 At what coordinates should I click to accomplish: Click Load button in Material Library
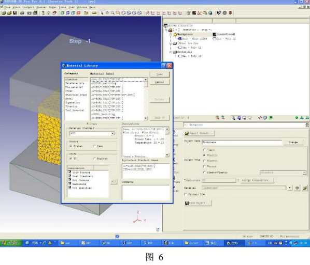(x=160, y=74)
